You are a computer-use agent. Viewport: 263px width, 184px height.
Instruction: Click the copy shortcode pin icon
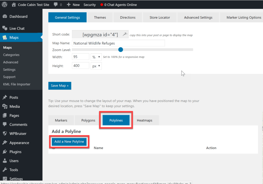[125, 34]
